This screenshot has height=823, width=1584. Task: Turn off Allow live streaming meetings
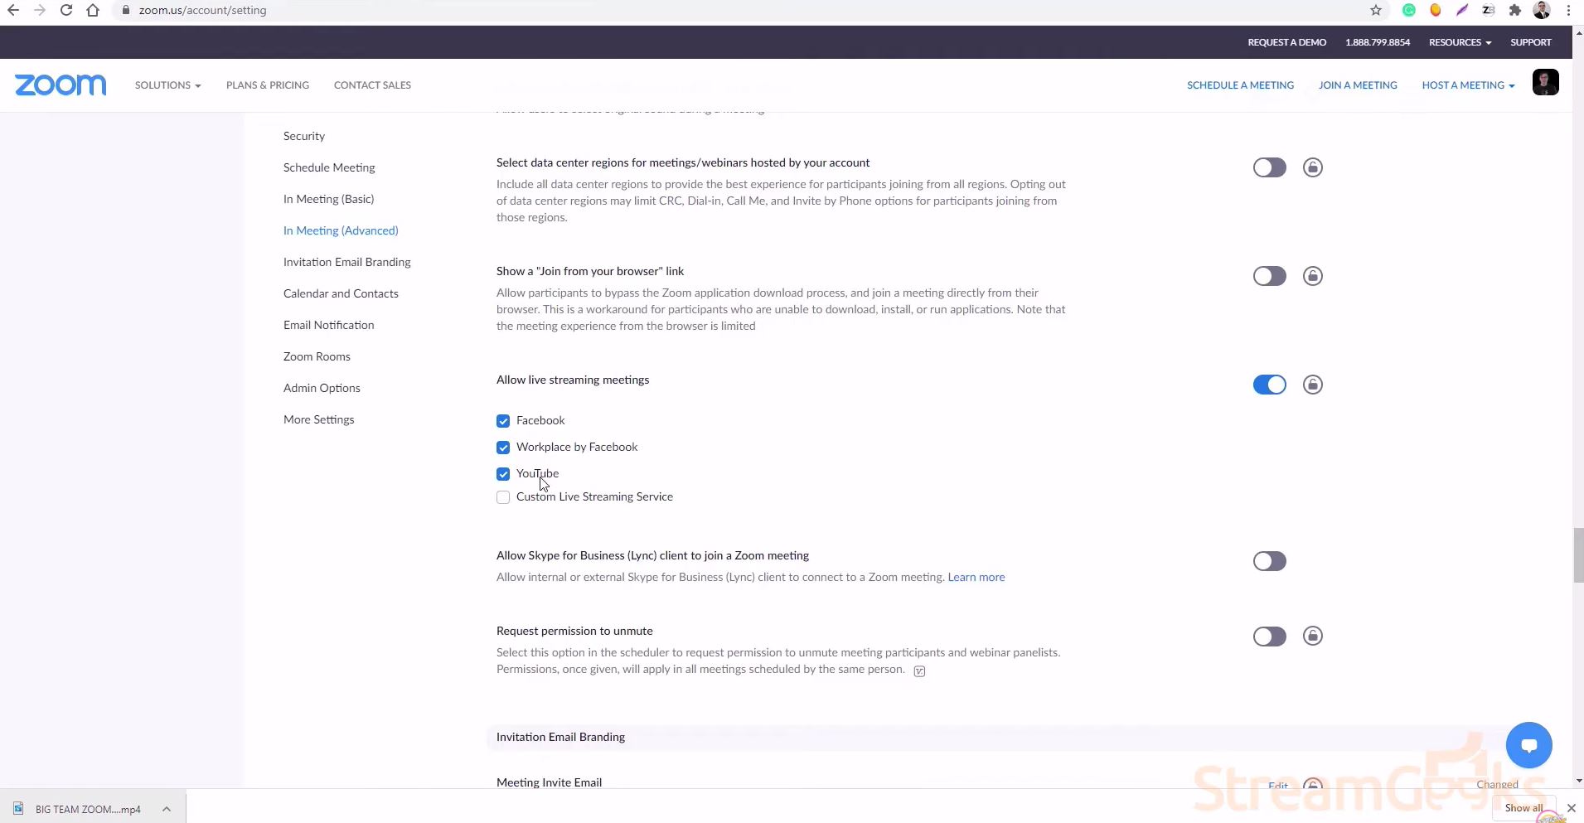pyautogui.click(x=1269, y=385)
